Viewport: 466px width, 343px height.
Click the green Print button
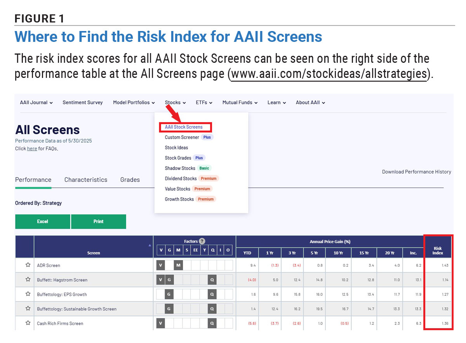(99, 221)
